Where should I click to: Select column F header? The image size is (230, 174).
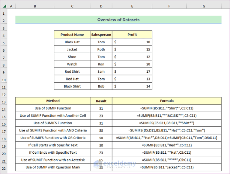point(169,6)
